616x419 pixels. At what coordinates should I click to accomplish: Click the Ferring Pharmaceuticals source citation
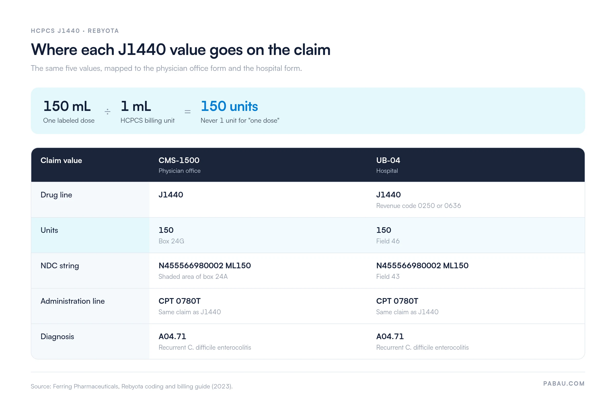tap(132, 386)
